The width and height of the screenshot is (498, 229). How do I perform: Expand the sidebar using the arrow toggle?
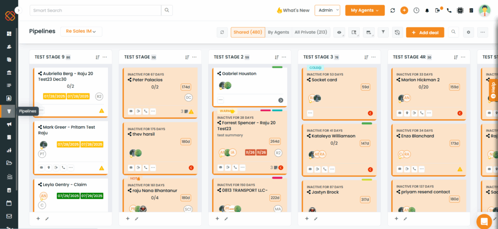[x=18, y=11]
